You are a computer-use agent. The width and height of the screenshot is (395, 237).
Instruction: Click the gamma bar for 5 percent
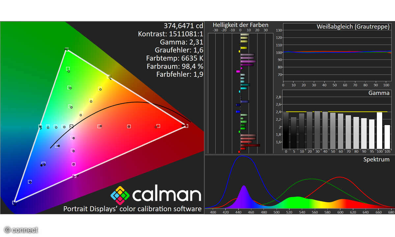tap(294, 133)
